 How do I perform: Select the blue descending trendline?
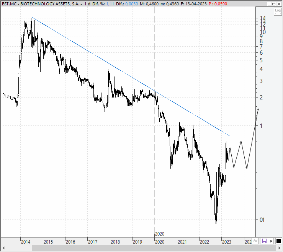pyautogui.click(x=130, y=76)
